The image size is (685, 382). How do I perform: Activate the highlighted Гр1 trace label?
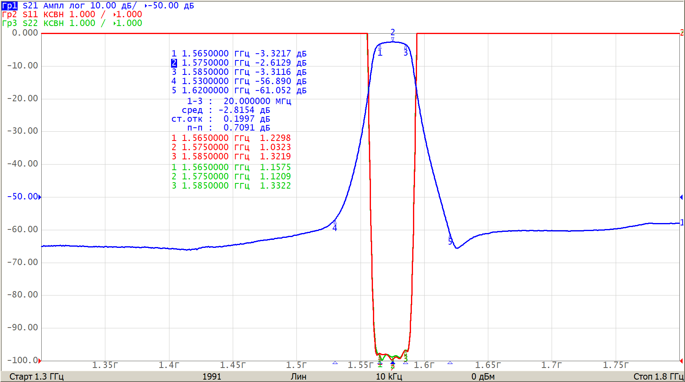(10, 6)
